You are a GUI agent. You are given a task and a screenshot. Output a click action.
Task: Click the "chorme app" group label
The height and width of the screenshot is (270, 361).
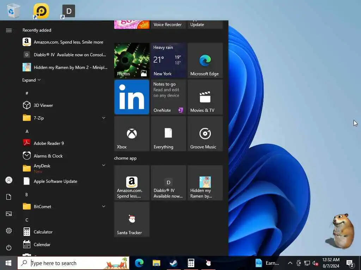point(125,158)
